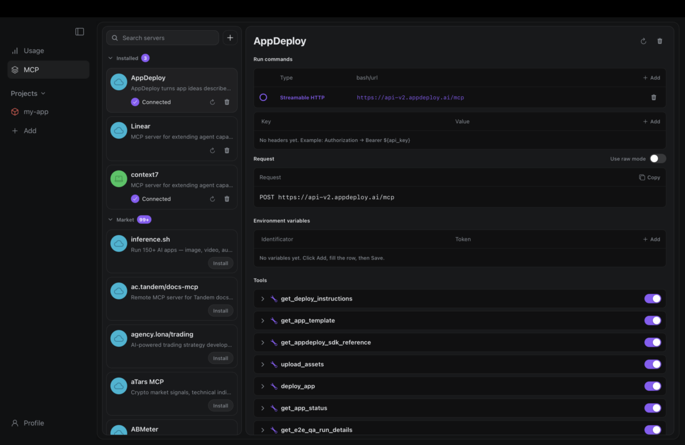The image size is (685, 445).
Task: Expand the get_appdeploy_sdk_reference tool details
Action: tap(263, 342)
